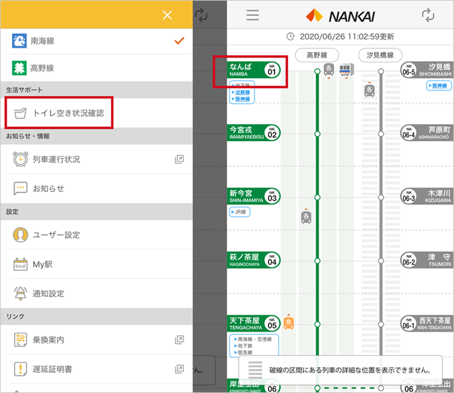Click the 遅延証明書 exclamation icon

tap(21, 369)
